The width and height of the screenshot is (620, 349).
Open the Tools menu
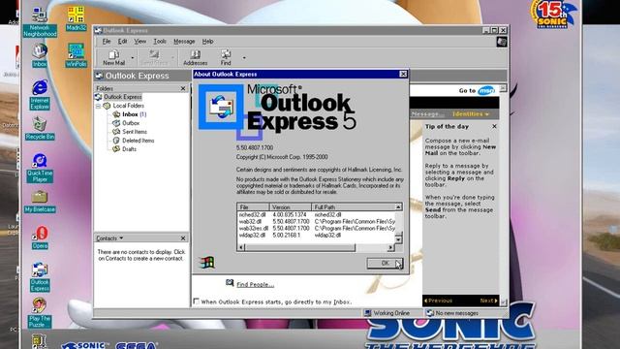160,41
